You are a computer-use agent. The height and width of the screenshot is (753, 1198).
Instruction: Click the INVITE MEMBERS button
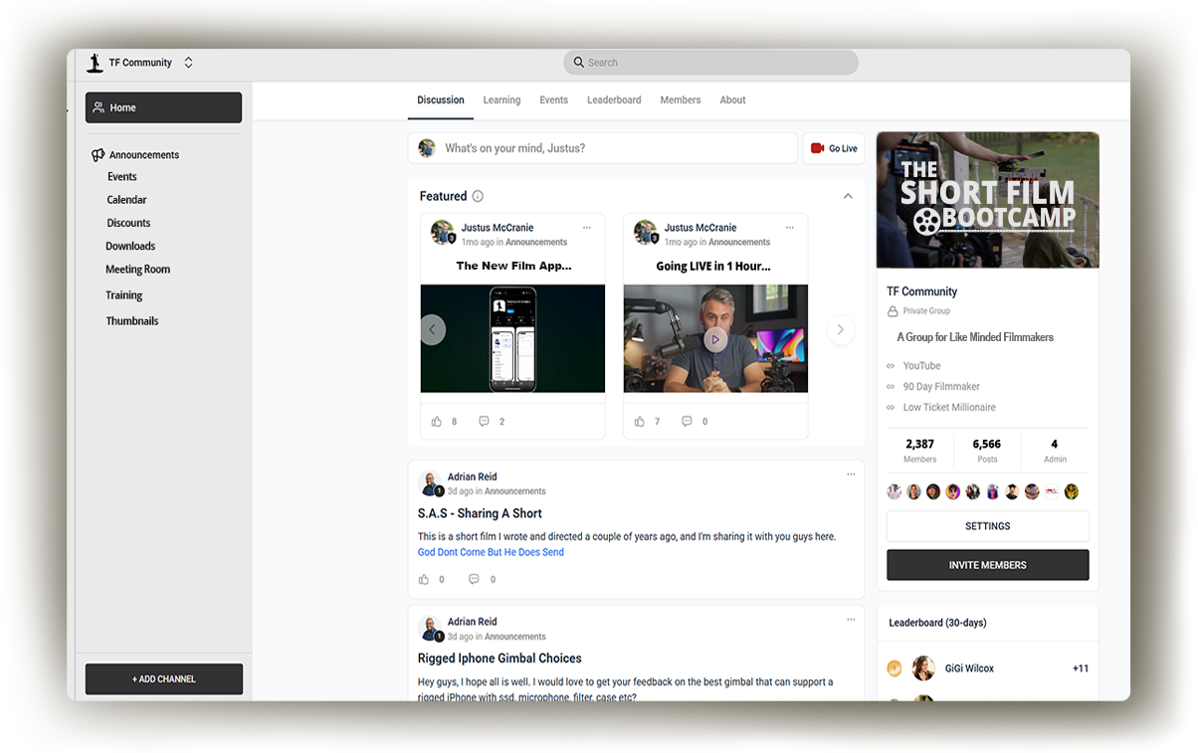tap(987, 565)
